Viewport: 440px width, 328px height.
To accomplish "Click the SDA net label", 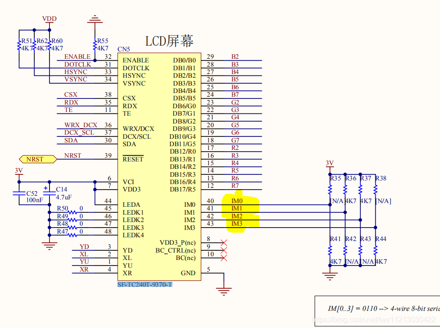I will click(71, 140).
